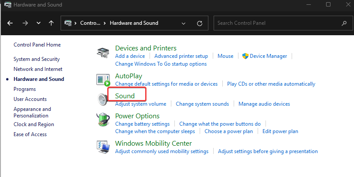Change default settings for media or devices
Image resolution: width=354 pixels, height=177 pixels.
click(x=167, y=84)
